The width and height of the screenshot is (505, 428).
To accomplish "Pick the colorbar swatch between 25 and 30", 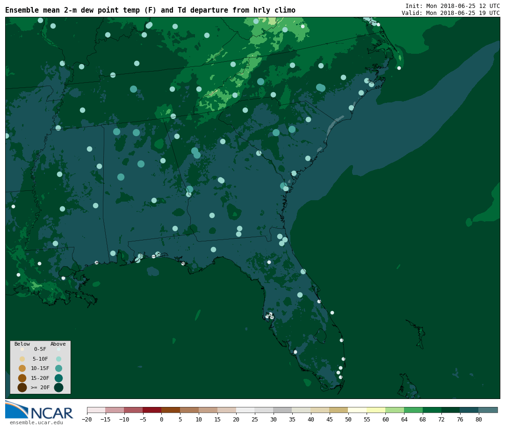I will coord(264,410).
